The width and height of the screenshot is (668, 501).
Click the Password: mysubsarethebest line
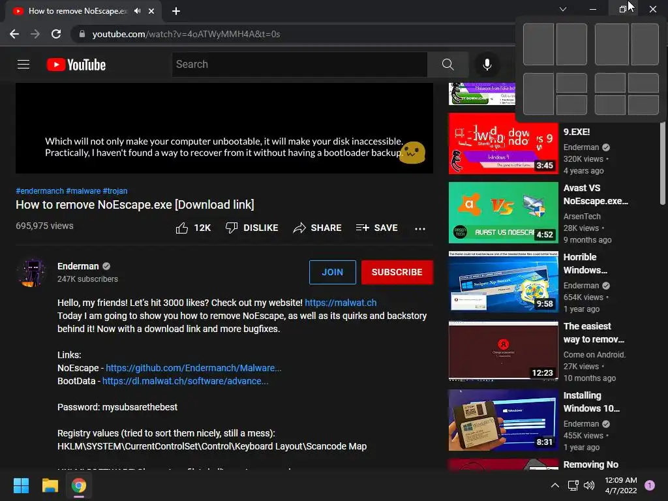[117, 407]
